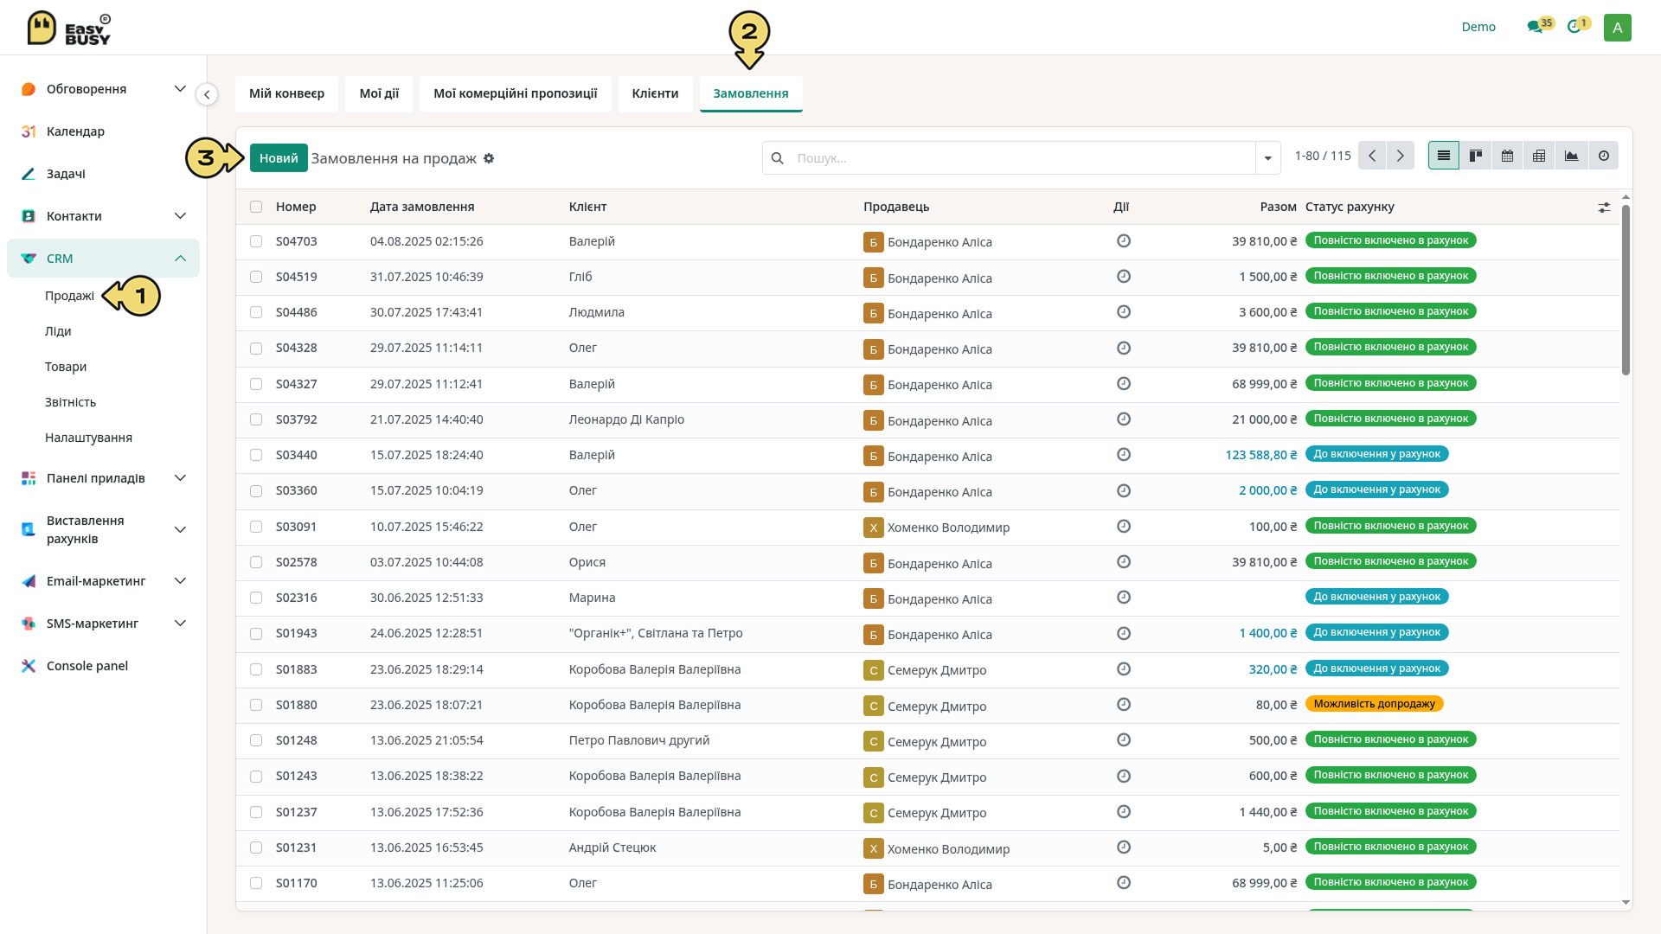Open the Клієнти tab
Screen dimensions: 1661x934
[655, 93]
